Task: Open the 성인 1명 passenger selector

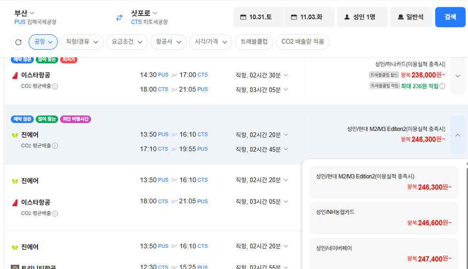Action: [x=362, y=17]
